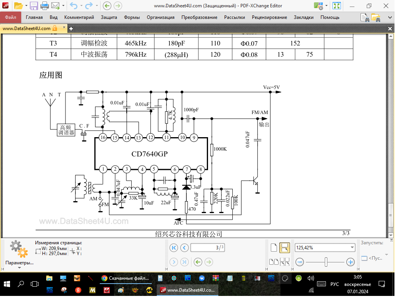Redo the last undone action
This screenshot has height=299, width=396.
pyautogui.click(x=89, y=5)
